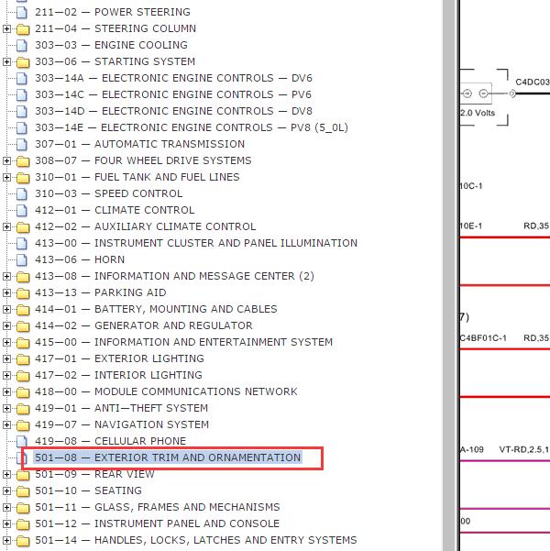This screenshot has width=550, height=551.
Task: Click document icon for 303-14C PV6 controls
Action: point(22,94)
